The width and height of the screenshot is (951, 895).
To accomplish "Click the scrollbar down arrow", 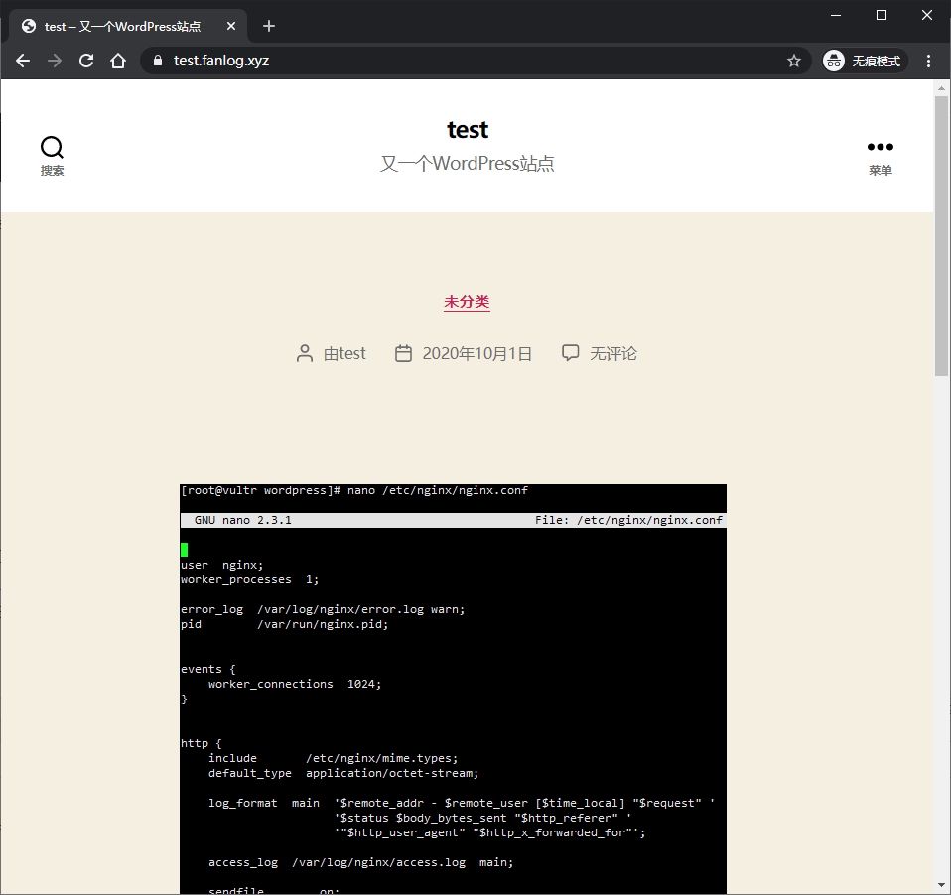I will point(941,885).
